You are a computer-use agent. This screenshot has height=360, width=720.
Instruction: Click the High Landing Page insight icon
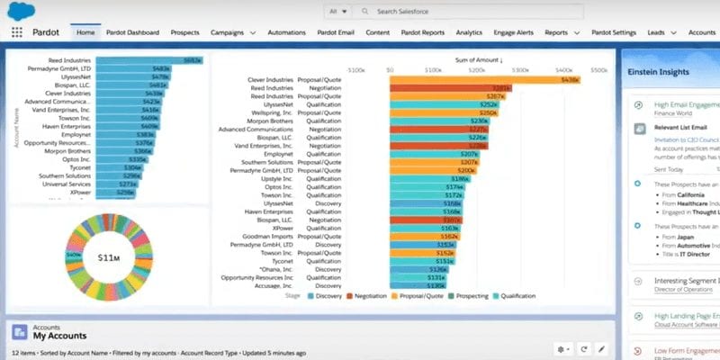tap(638, 317)
